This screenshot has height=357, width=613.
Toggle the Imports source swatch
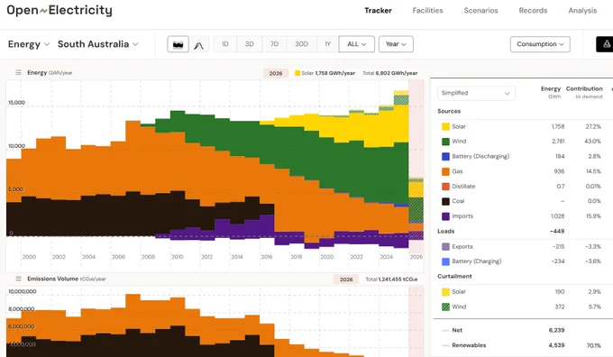click(x=445, y=216)
